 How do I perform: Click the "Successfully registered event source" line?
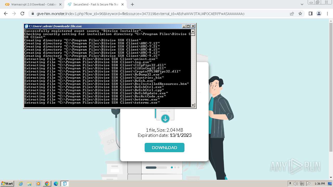[84, 31]
